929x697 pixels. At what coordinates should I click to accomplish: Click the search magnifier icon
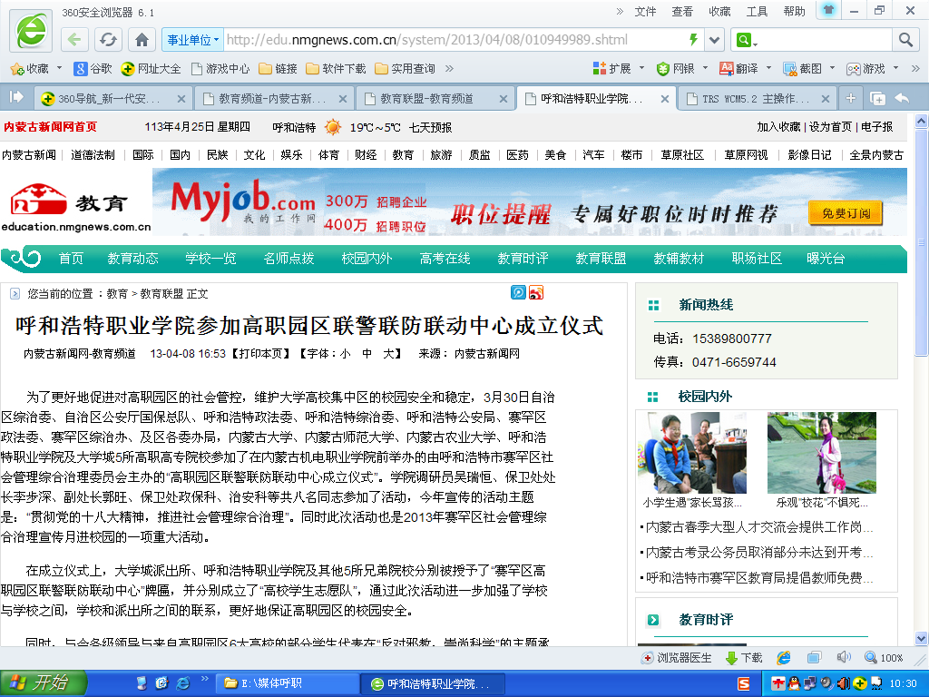tap(905, 40)
